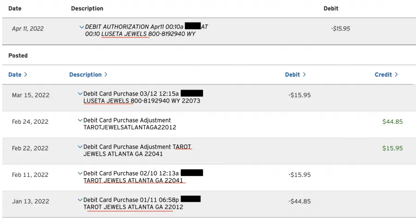Expand the Feb 24 TAROTJEWELS adjustment row
This screenshot has width=416, height=218.
pos(80,120)
